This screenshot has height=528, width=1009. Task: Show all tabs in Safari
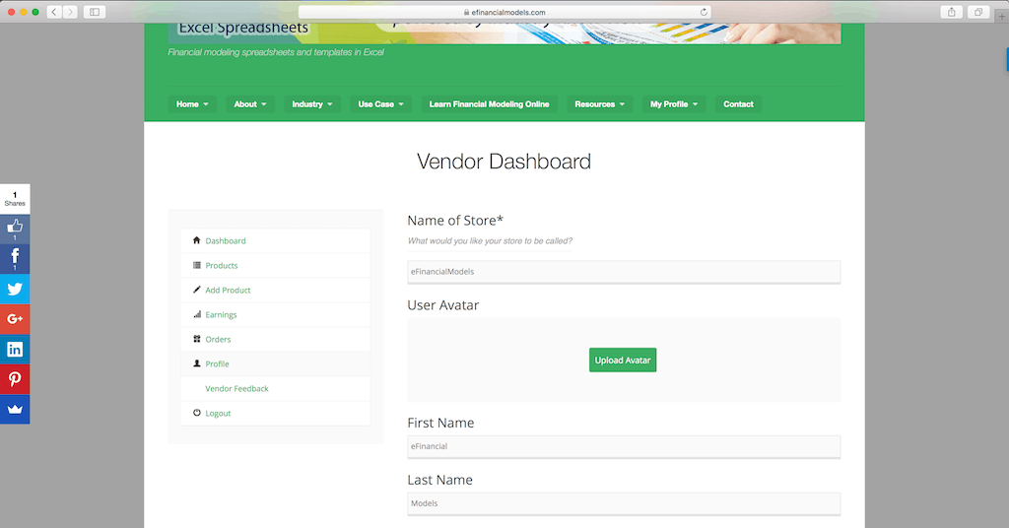[978, 12]
